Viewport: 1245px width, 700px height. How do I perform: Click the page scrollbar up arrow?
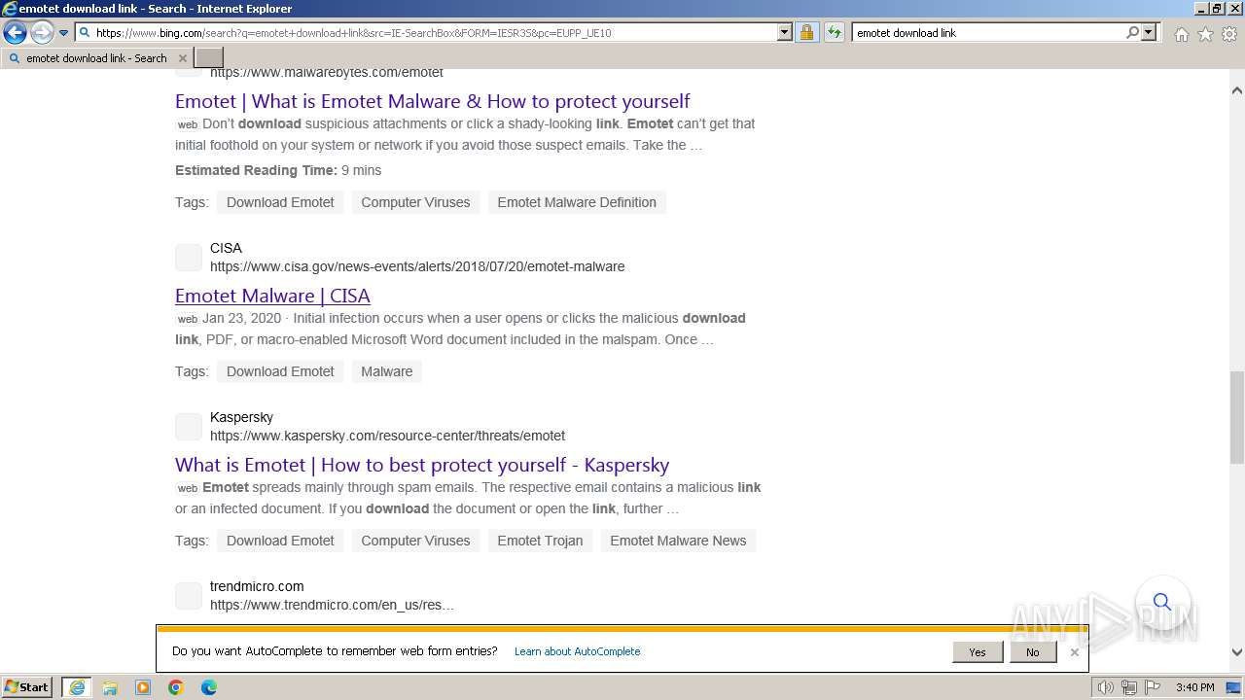pos(1236,90)
